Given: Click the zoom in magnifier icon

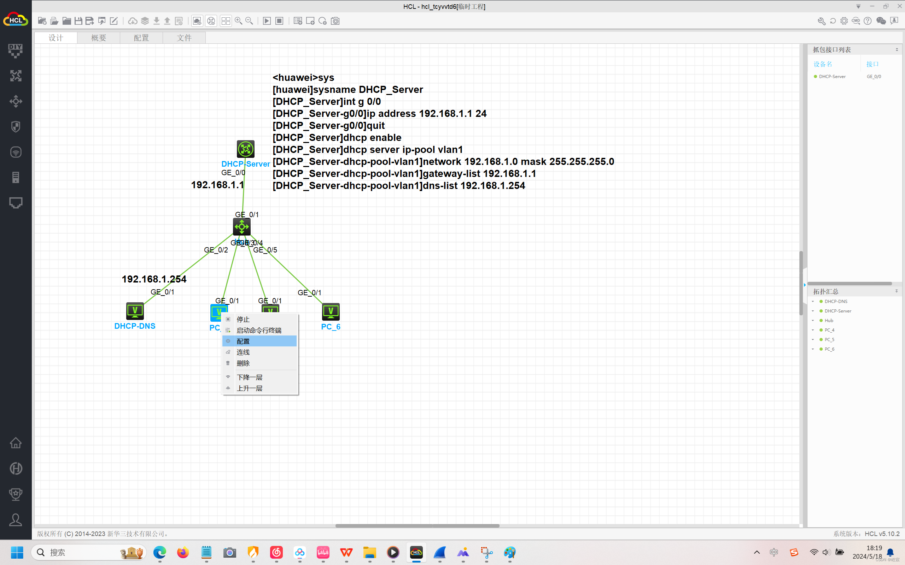Looking at the screenshot, I should coord(238,21).
